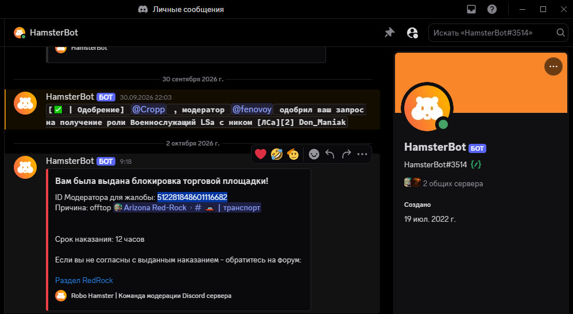Click @Cropp mention
Screen dimensions: 573x314
coord(149,109)
